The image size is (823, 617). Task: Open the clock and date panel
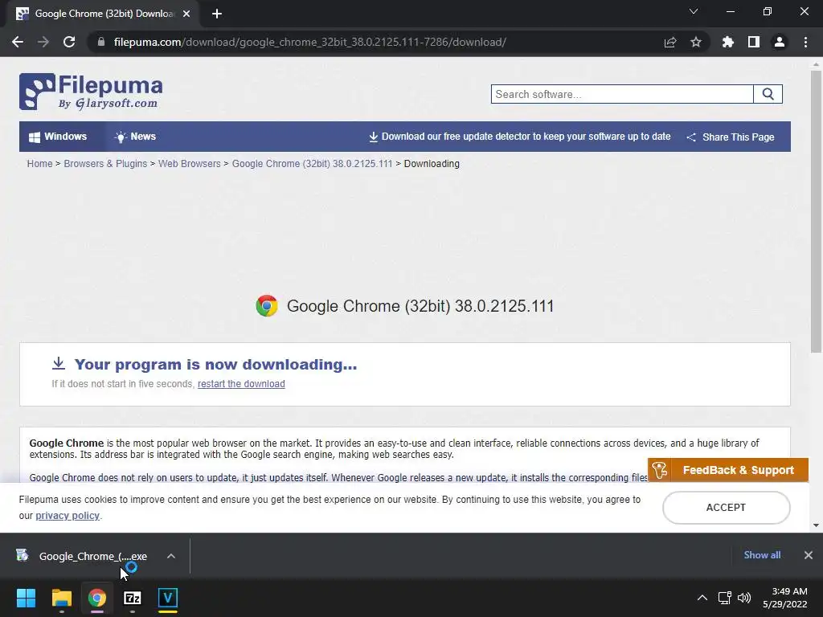785,598
